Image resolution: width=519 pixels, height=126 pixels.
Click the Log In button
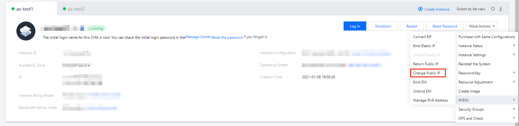pos(355,26)
